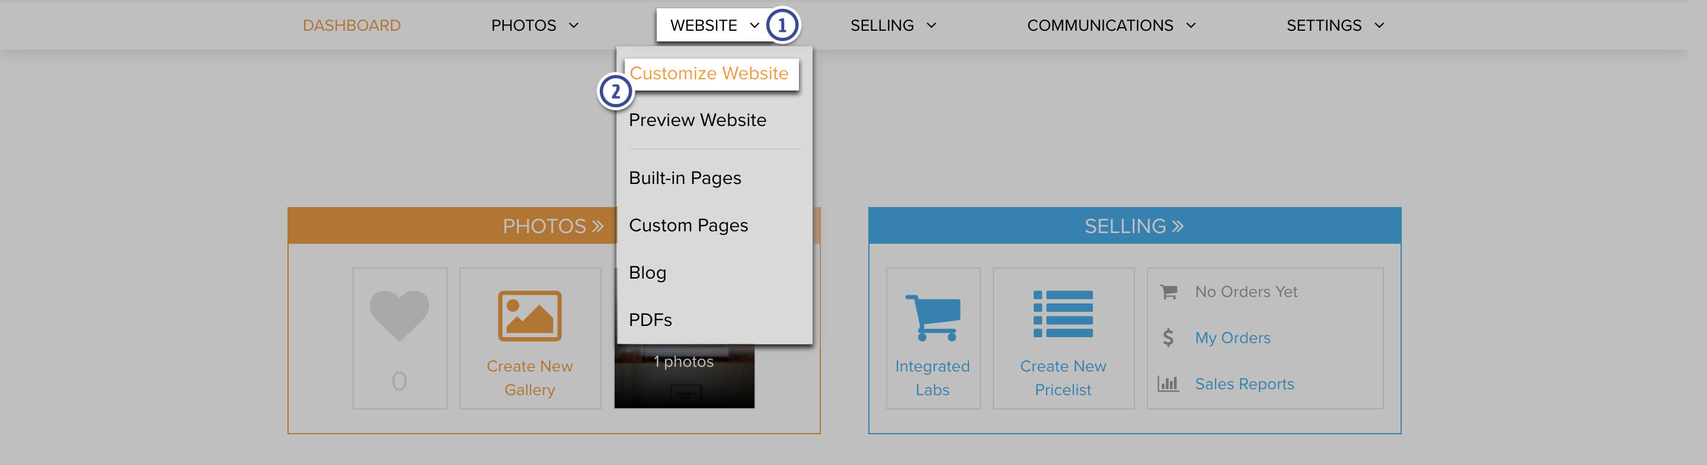The width and height of the screenshot is (1707, 465).
Task: Expand the Settings dropdown chevron
Action: pyautogui.click(x=1379, y=25)
